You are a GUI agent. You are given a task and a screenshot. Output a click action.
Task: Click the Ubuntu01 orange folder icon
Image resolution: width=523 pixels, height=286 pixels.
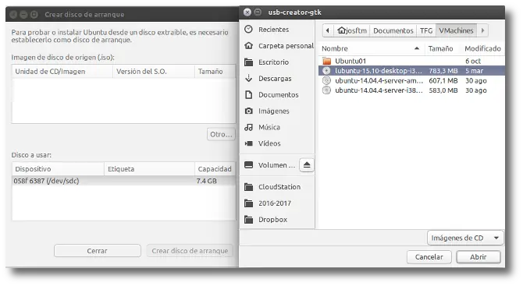click(x=327, y=61)
